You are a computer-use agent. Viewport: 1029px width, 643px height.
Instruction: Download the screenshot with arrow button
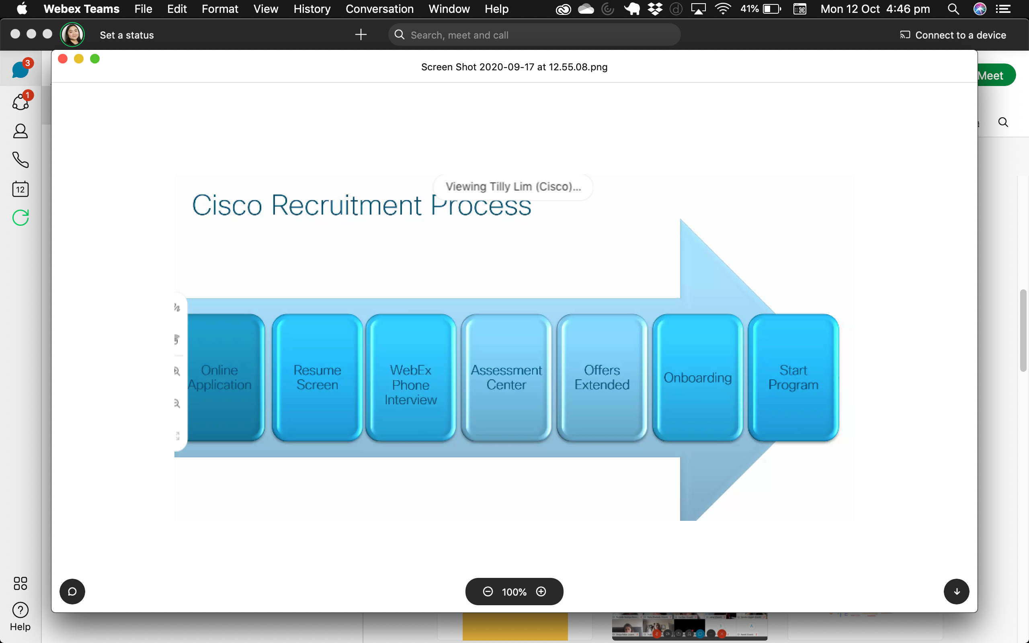pos(956,592)
